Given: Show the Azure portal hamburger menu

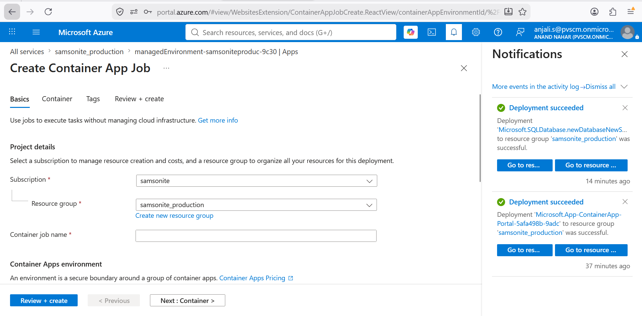Looking at the screenshot, I should (x=36, y=32).
